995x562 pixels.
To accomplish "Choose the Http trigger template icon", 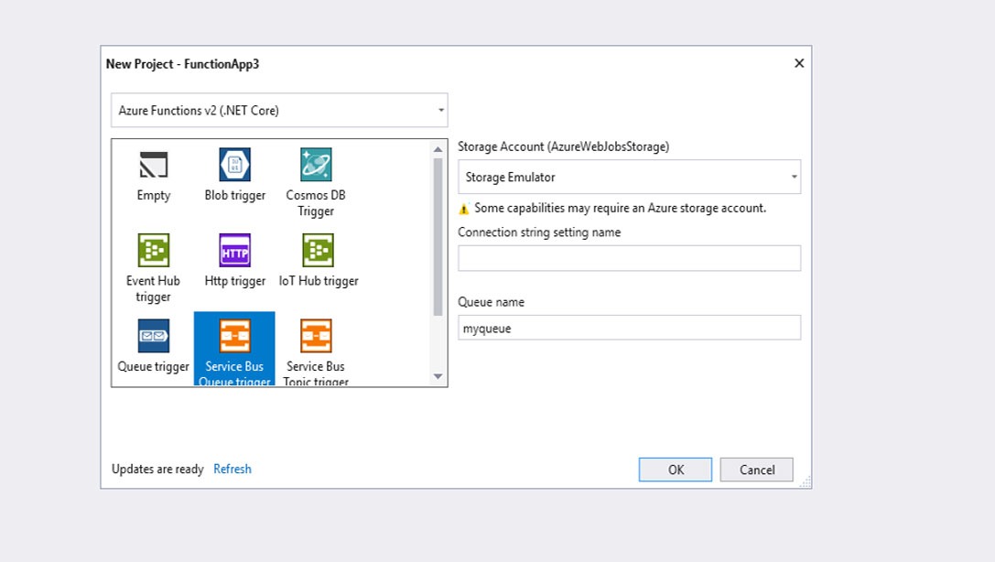I will click(x=234, y=250).
